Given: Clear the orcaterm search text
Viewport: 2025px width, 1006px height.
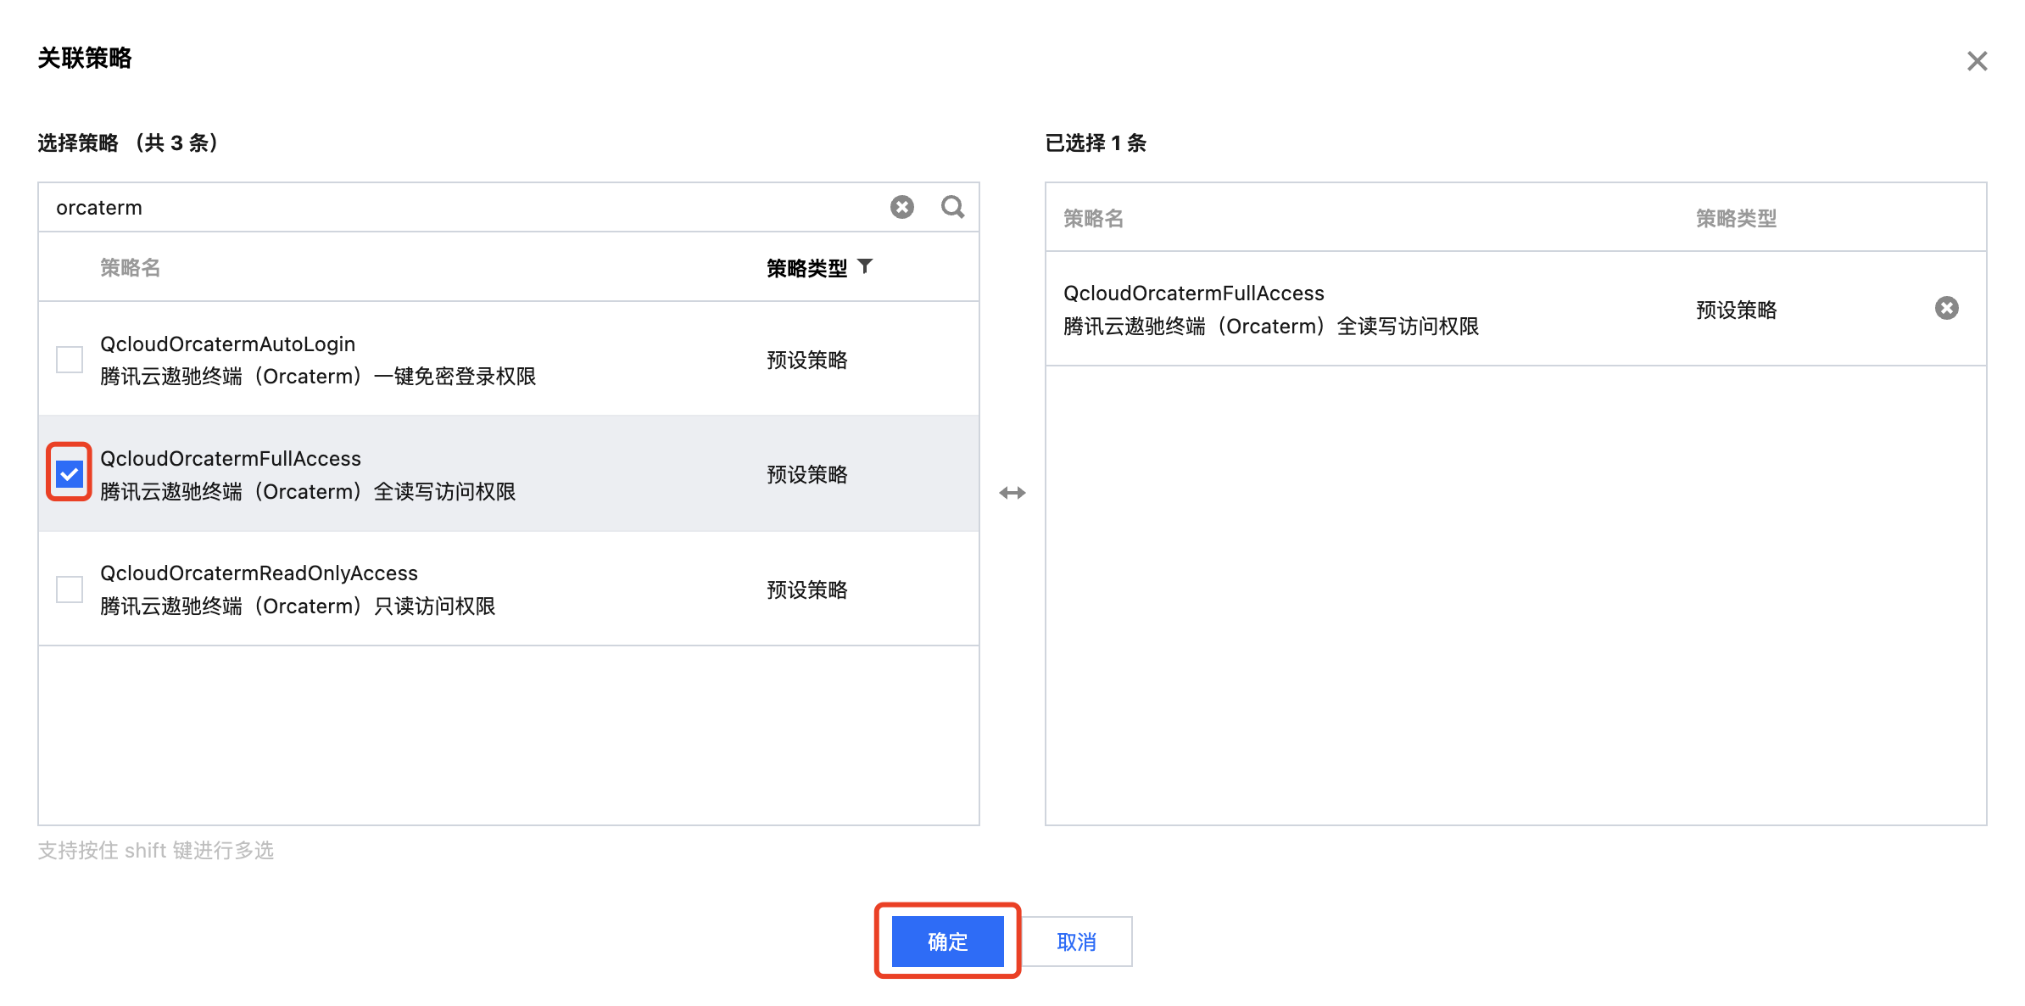Looking at the screenshot, I should (x=902, y=207).
